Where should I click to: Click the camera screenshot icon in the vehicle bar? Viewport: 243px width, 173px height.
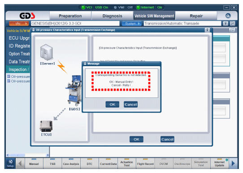pyautogui.click(x=226, y=24)
